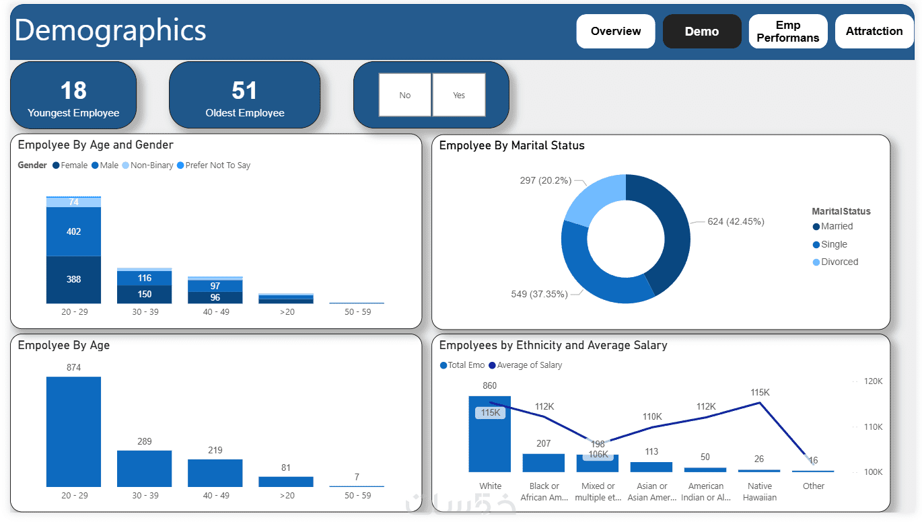
Task: Switch to the Attratction page
Action: 874,31
